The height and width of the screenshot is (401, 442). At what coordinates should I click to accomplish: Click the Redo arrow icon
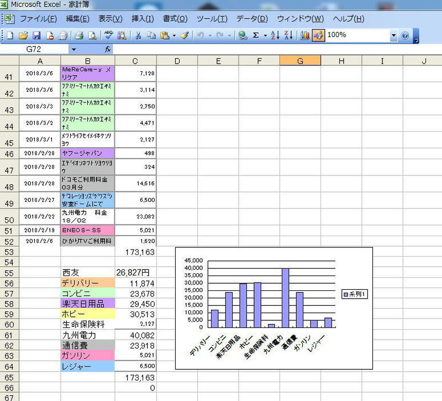[220, 35]
